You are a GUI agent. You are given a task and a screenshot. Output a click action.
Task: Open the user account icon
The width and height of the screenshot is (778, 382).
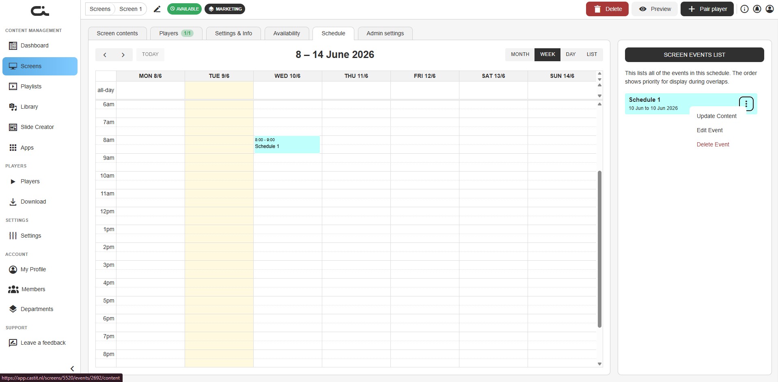769,9
